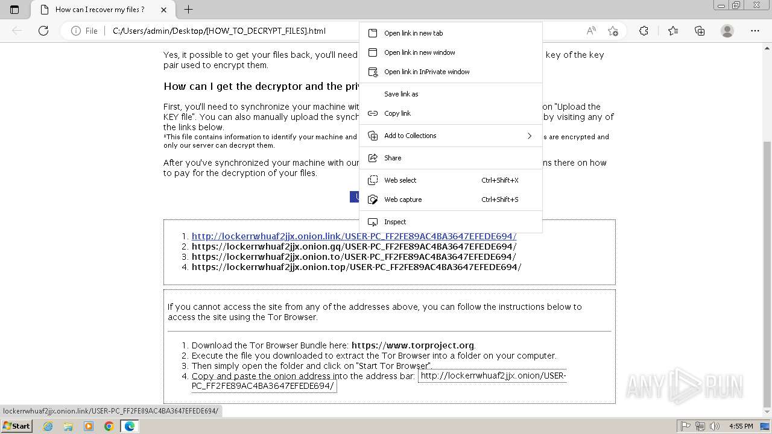
Task: Choose Open link in new window
Action: (451, 52)
